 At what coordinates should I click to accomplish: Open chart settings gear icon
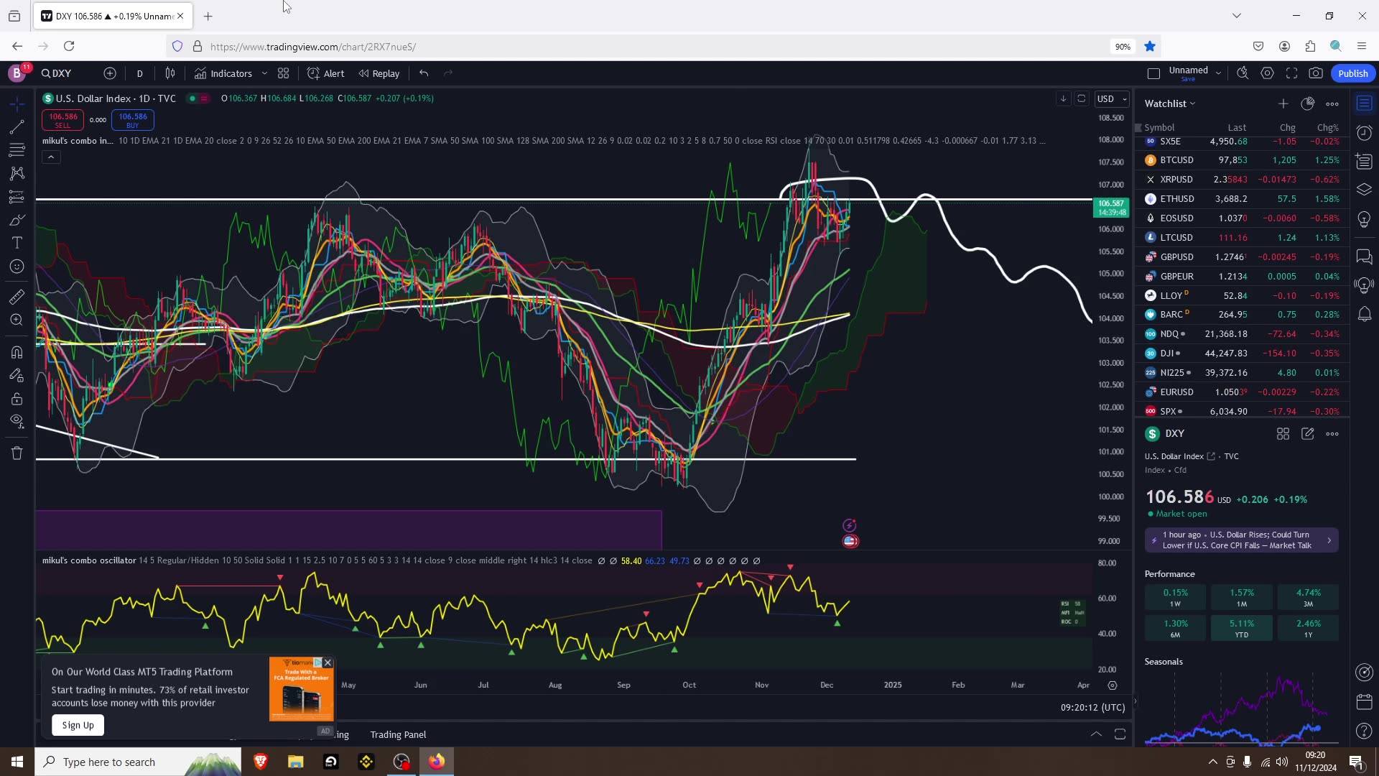click(x=1267, y=73)
